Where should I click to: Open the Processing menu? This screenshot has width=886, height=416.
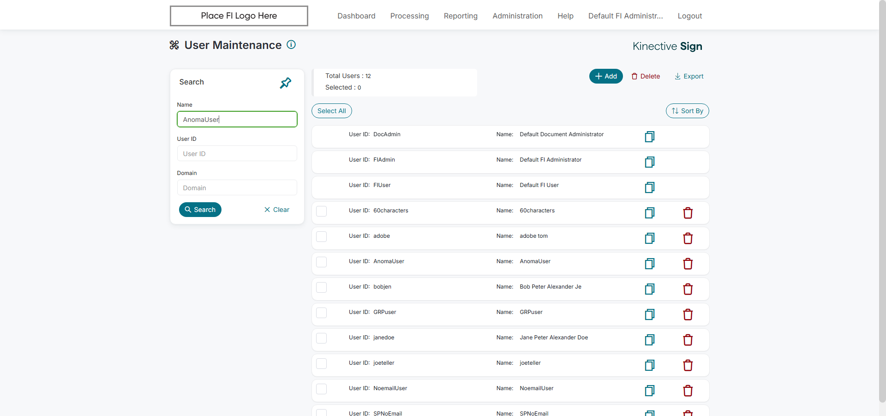pyautogui.click(x=409, y=16)
